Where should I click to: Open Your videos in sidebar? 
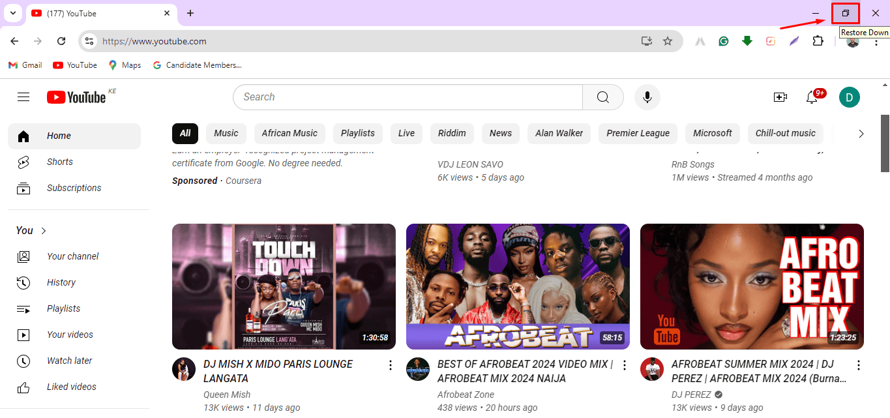pos(74,335)
